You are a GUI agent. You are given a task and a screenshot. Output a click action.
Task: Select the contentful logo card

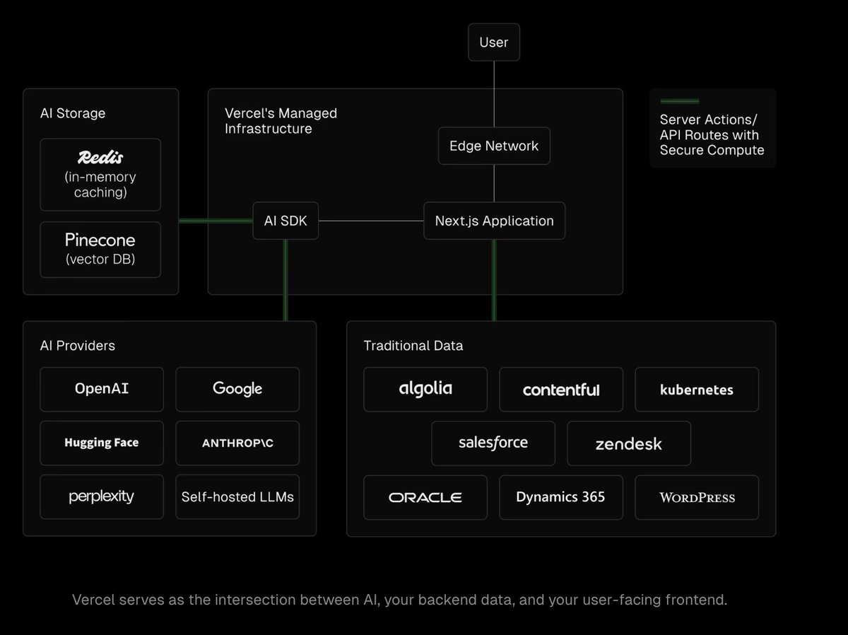pos(561,389)
